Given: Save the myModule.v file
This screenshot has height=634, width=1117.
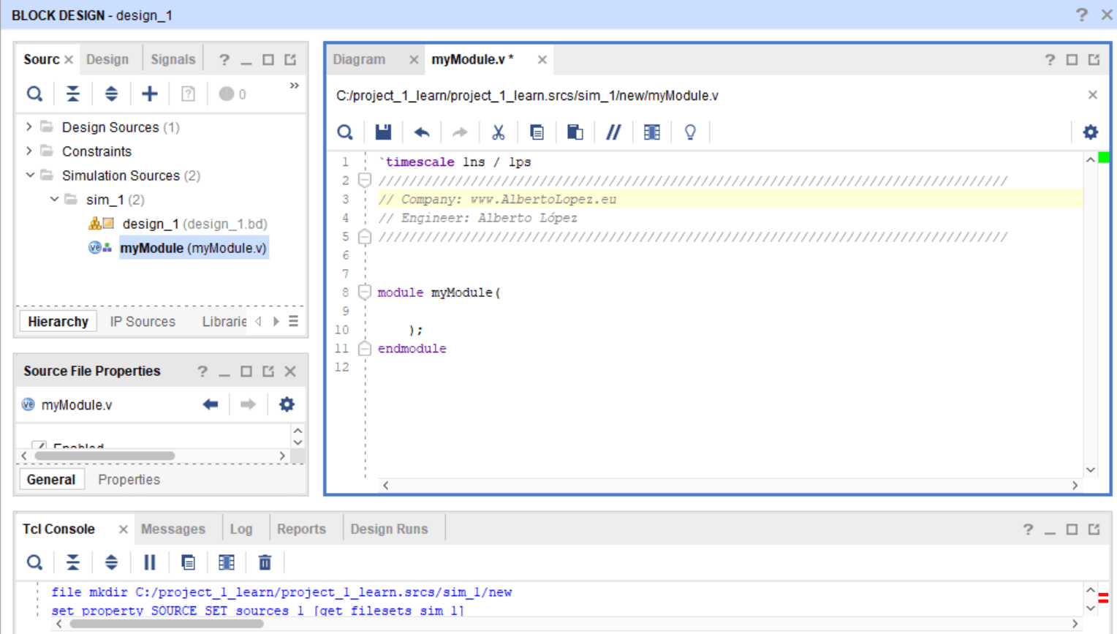Looking at the screenshot, I should point(383,132).
